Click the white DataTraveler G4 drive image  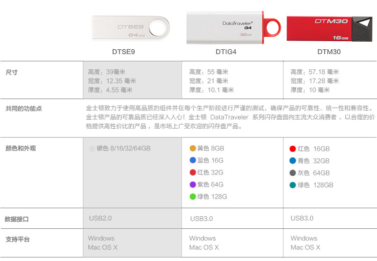tap(234, 28)
